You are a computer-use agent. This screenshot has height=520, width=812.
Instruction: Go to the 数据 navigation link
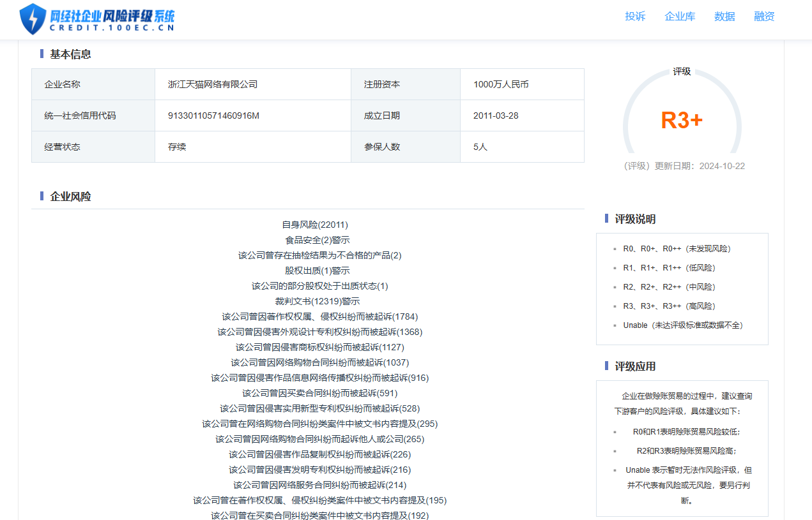point(724,17)
